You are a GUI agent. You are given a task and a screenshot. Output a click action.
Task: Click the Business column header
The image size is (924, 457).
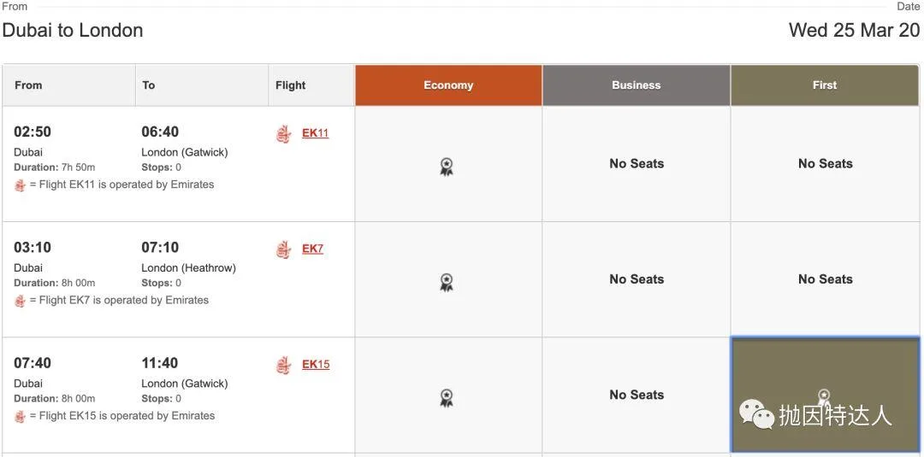tap(637, 85)
